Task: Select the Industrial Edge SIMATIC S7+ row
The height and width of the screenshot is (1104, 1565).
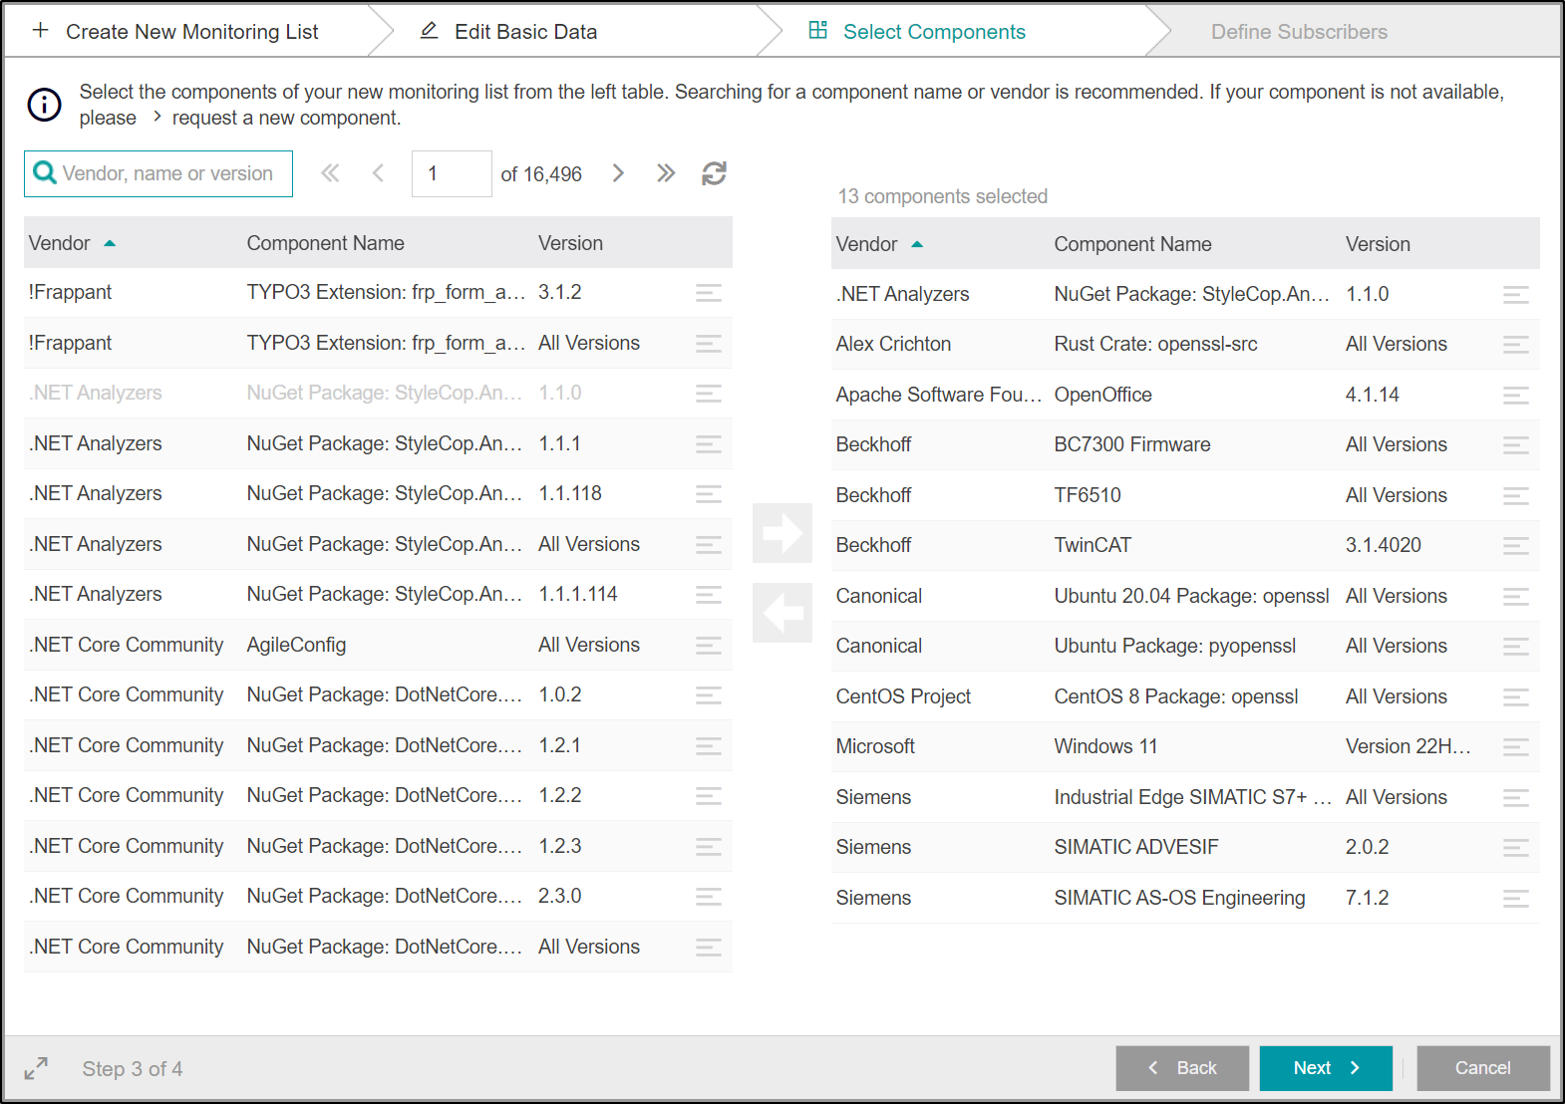Action: [1185, 797]
